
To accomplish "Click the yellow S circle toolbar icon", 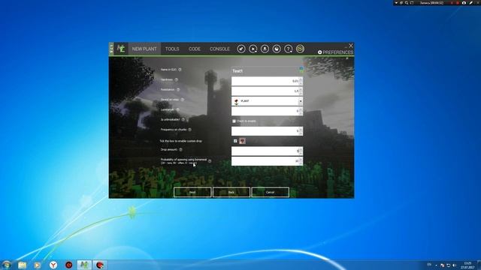I will click(300, 49).
